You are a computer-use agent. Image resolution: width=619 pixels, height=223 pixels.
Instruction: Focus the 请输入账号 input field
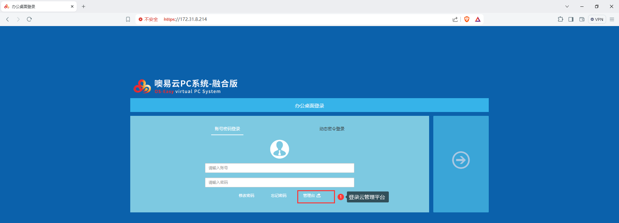(280, 168)
